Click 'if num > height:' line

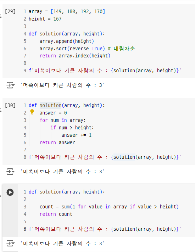[x=72, y=128]
